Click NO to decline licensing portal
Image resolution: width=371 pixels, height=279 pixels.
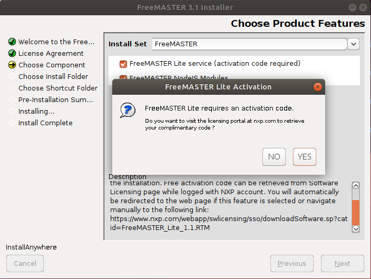point(274,156)
